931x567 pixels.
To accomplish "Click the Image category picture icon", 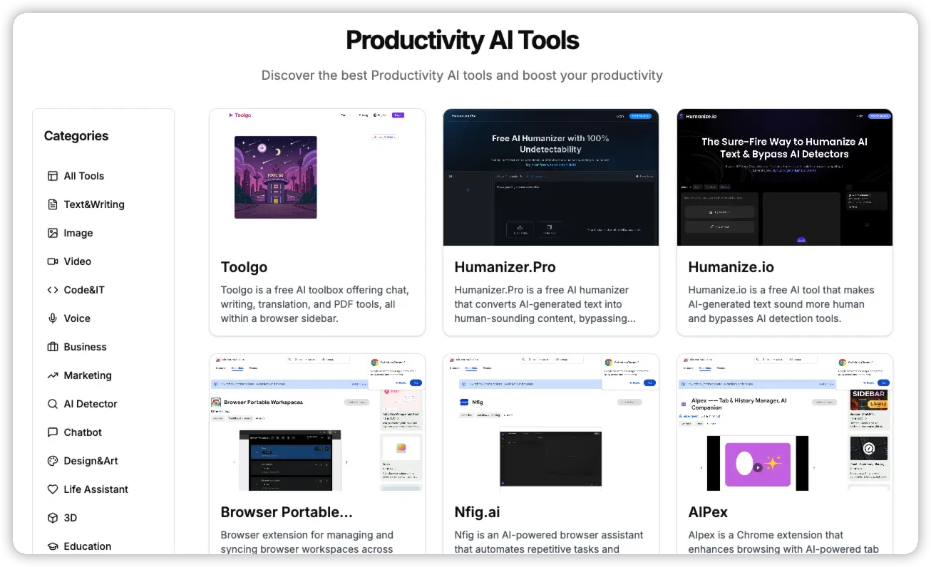I will [x=53, y=233].
